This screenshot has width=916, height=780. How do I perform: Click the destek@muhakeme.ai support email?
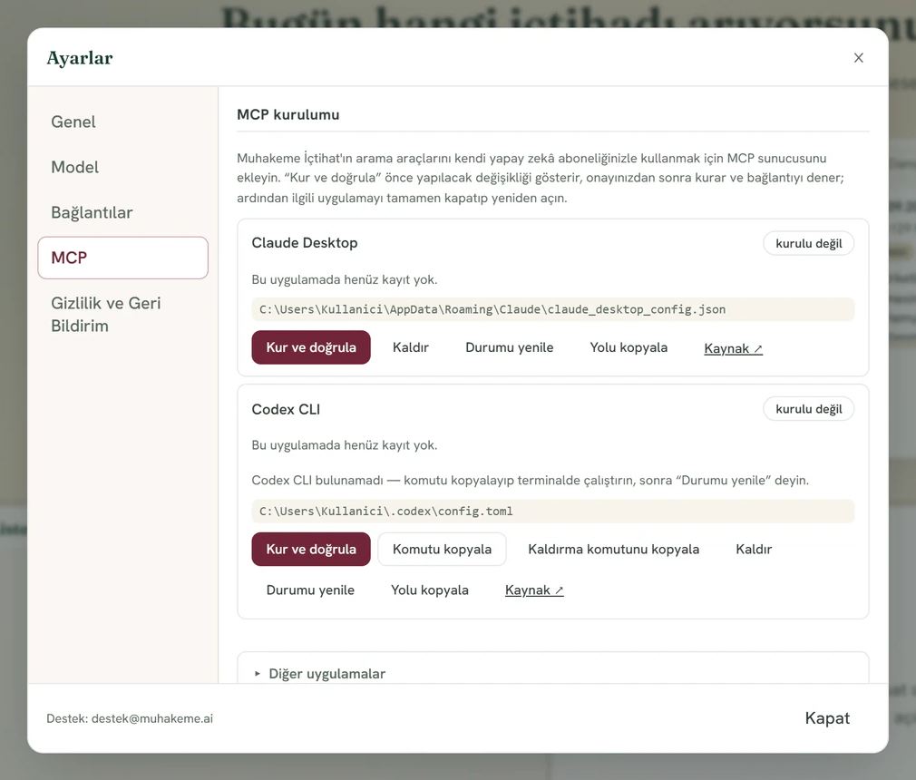151,718
